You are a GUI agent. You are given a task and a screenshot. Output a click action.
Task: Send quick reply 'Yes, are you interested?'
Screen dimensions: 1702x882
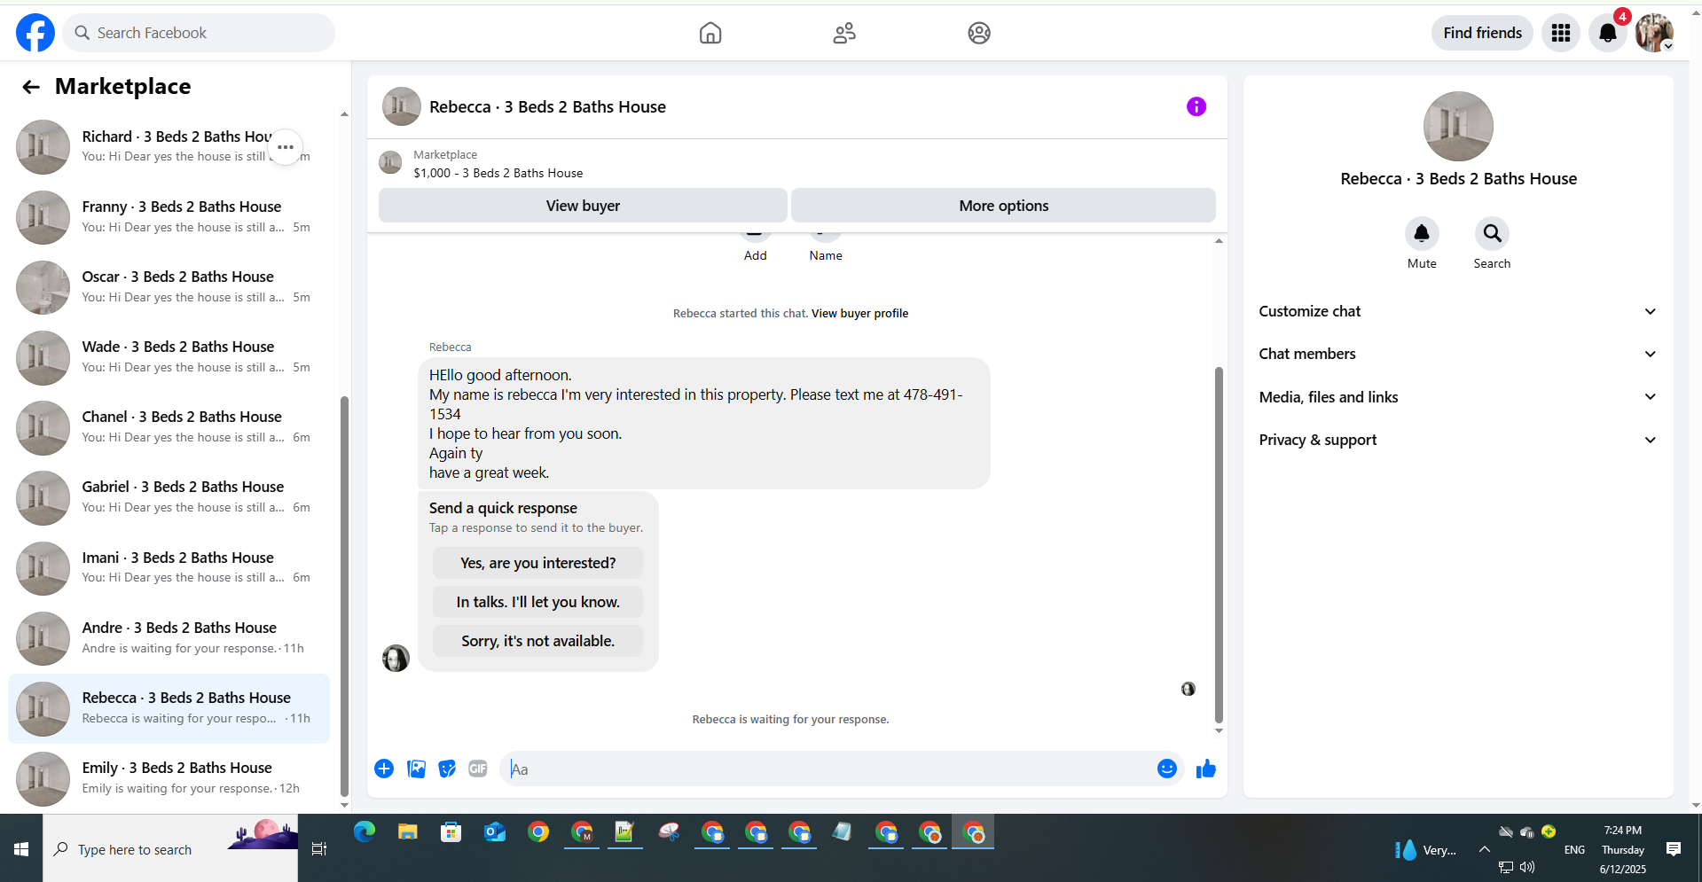tap(537, 563)
